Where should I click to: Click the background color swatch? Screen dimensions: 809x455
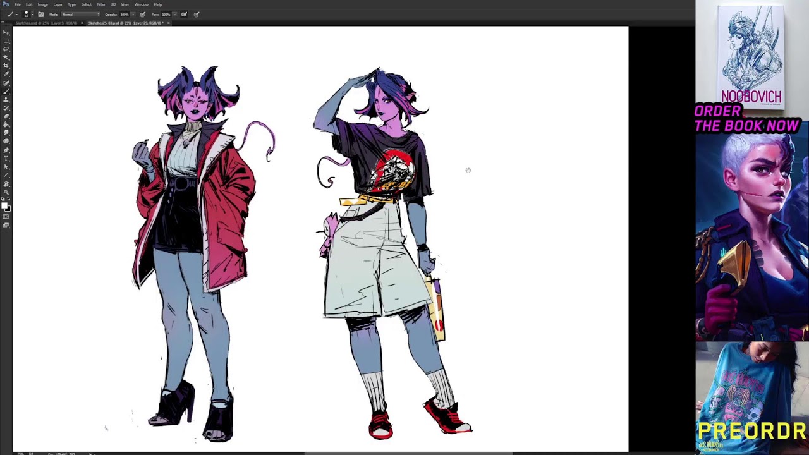pos(9,209)
